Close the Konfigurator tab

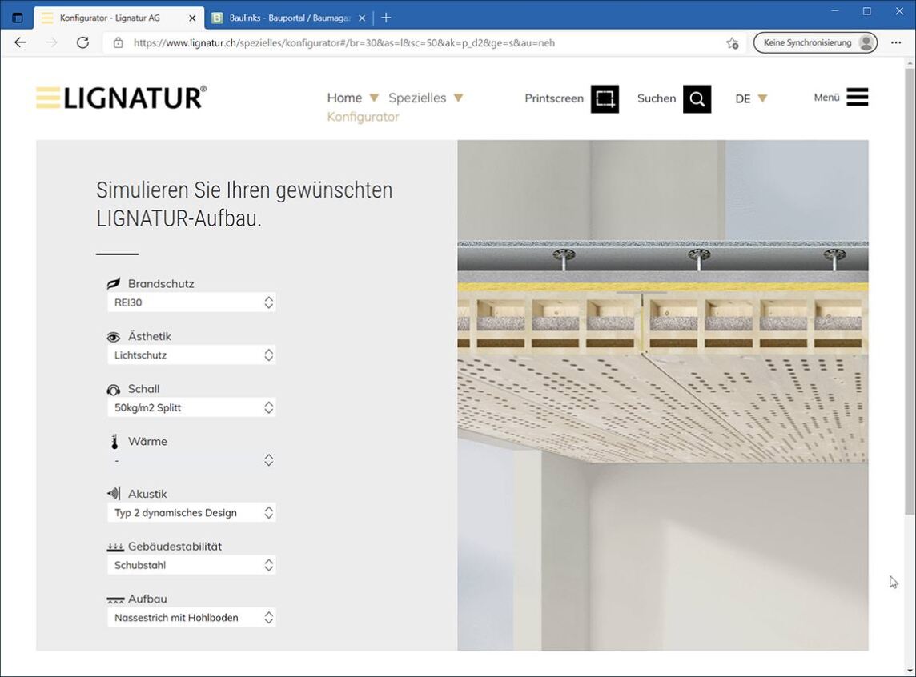(x=192, y=18)
